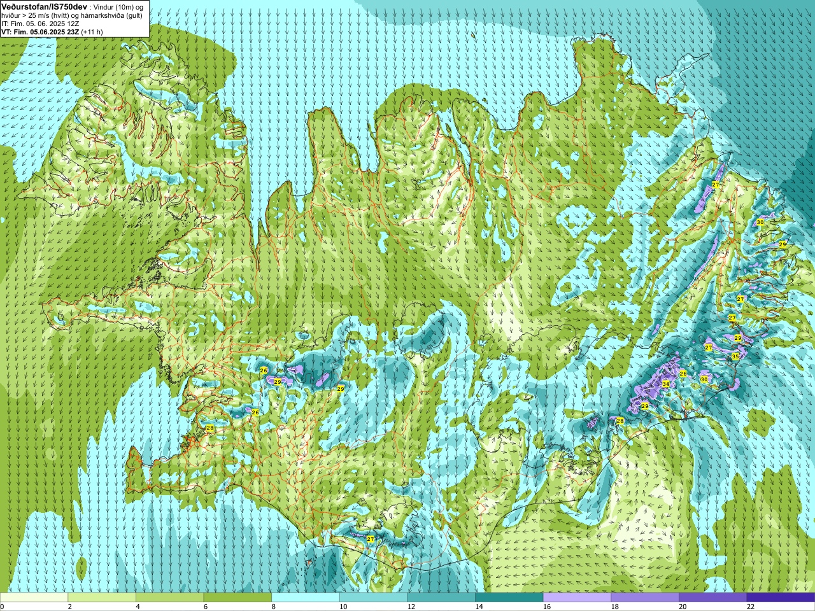The image size is (815, 611).
Task: Click the 'VT: Fim. 05.06.2025 23Z' line
Action: tap(40, 31)
